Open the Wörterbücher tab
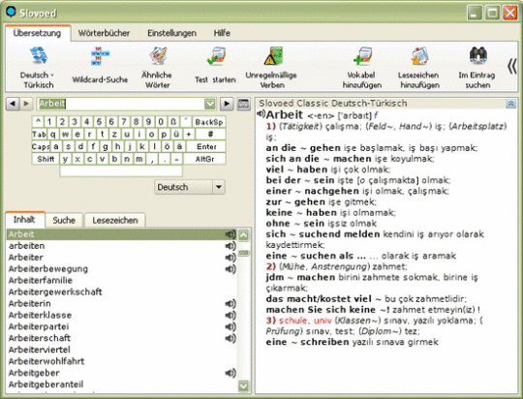This screenshot has height=399, width=523. [104, 33]
